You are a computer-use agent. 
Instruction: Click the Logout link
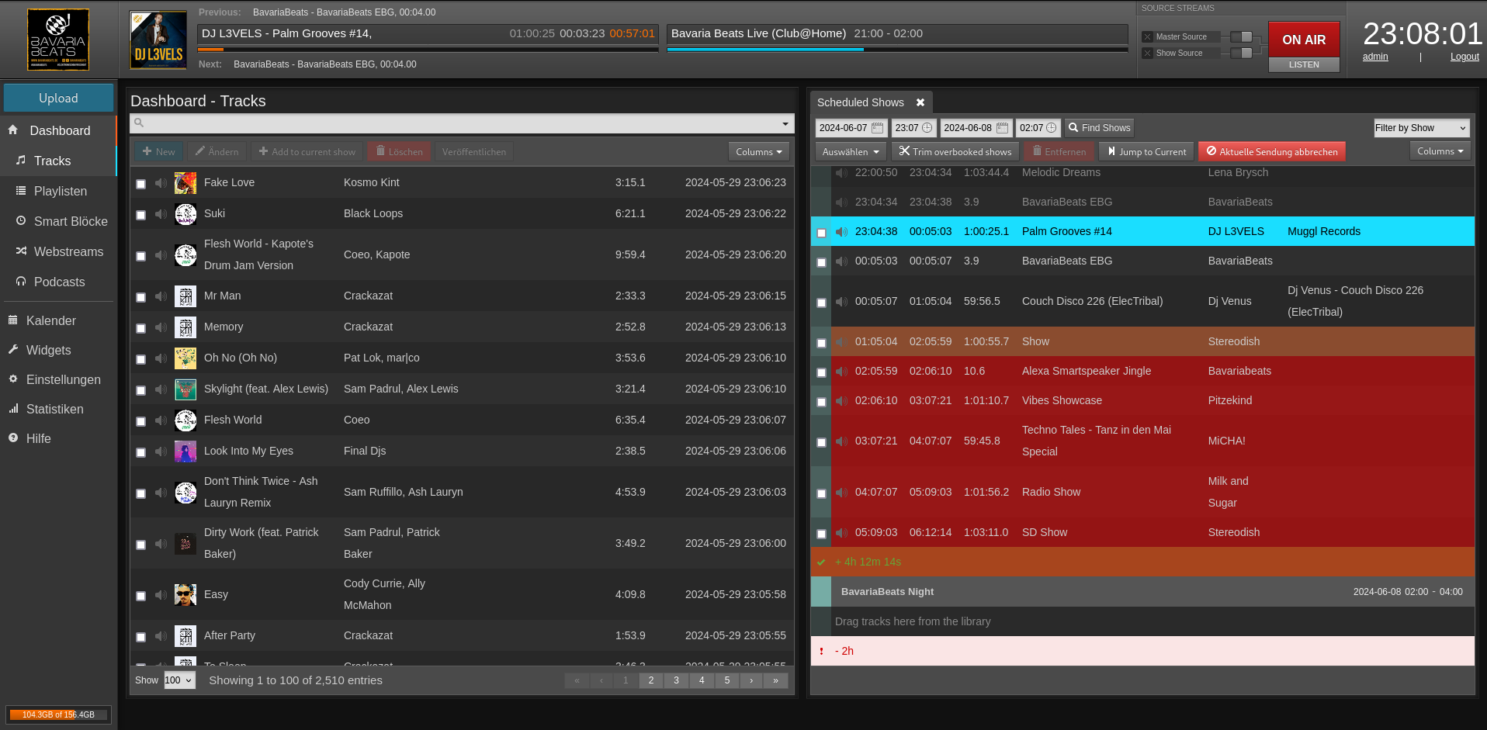tap(1464, 57)
